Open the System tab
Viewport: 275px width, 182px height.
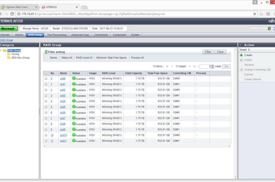135,35
